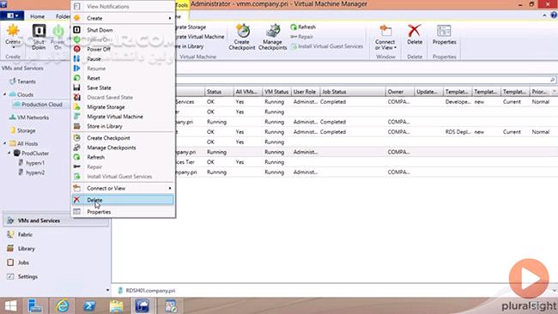
Task: Sort by the Owner column header
Action: (400, 92)
